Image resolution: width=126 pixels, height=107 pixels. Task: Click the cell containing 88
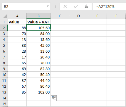click(x=17, y=28)
